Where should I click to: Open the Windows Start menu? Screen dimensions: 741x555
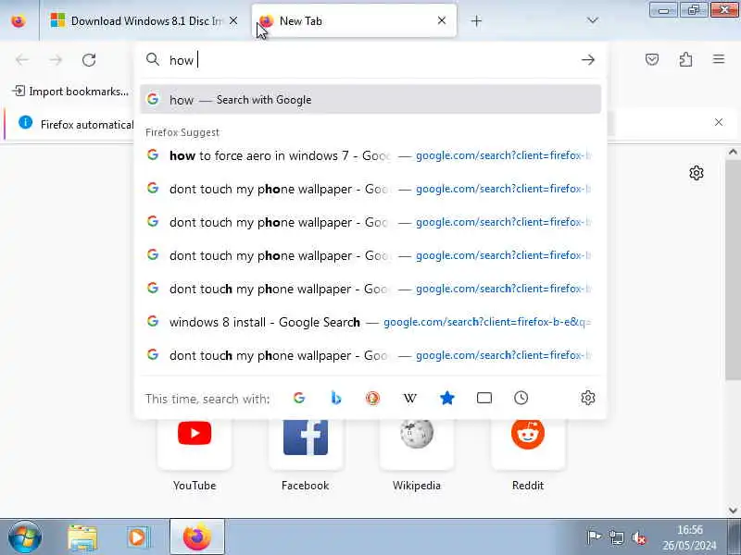[25, 537]
